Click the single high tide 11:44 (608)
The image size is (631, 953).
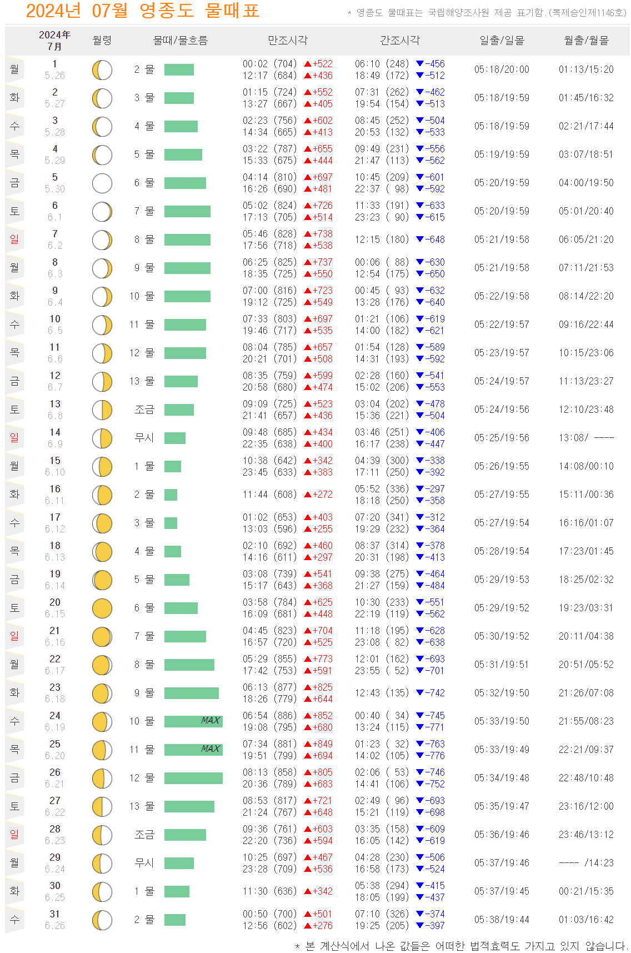tap(270, 495)
